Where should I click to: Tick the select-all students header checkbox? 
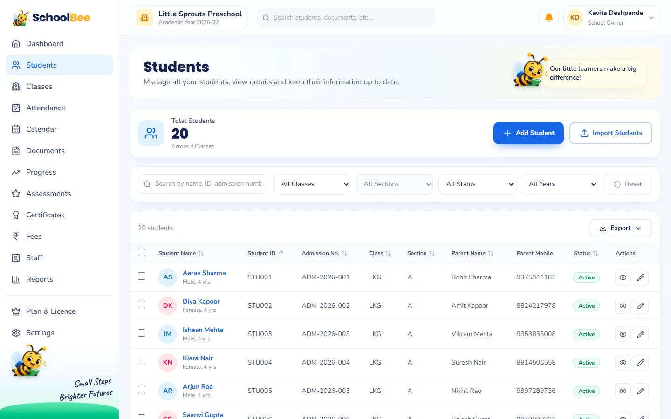point(142,252)
